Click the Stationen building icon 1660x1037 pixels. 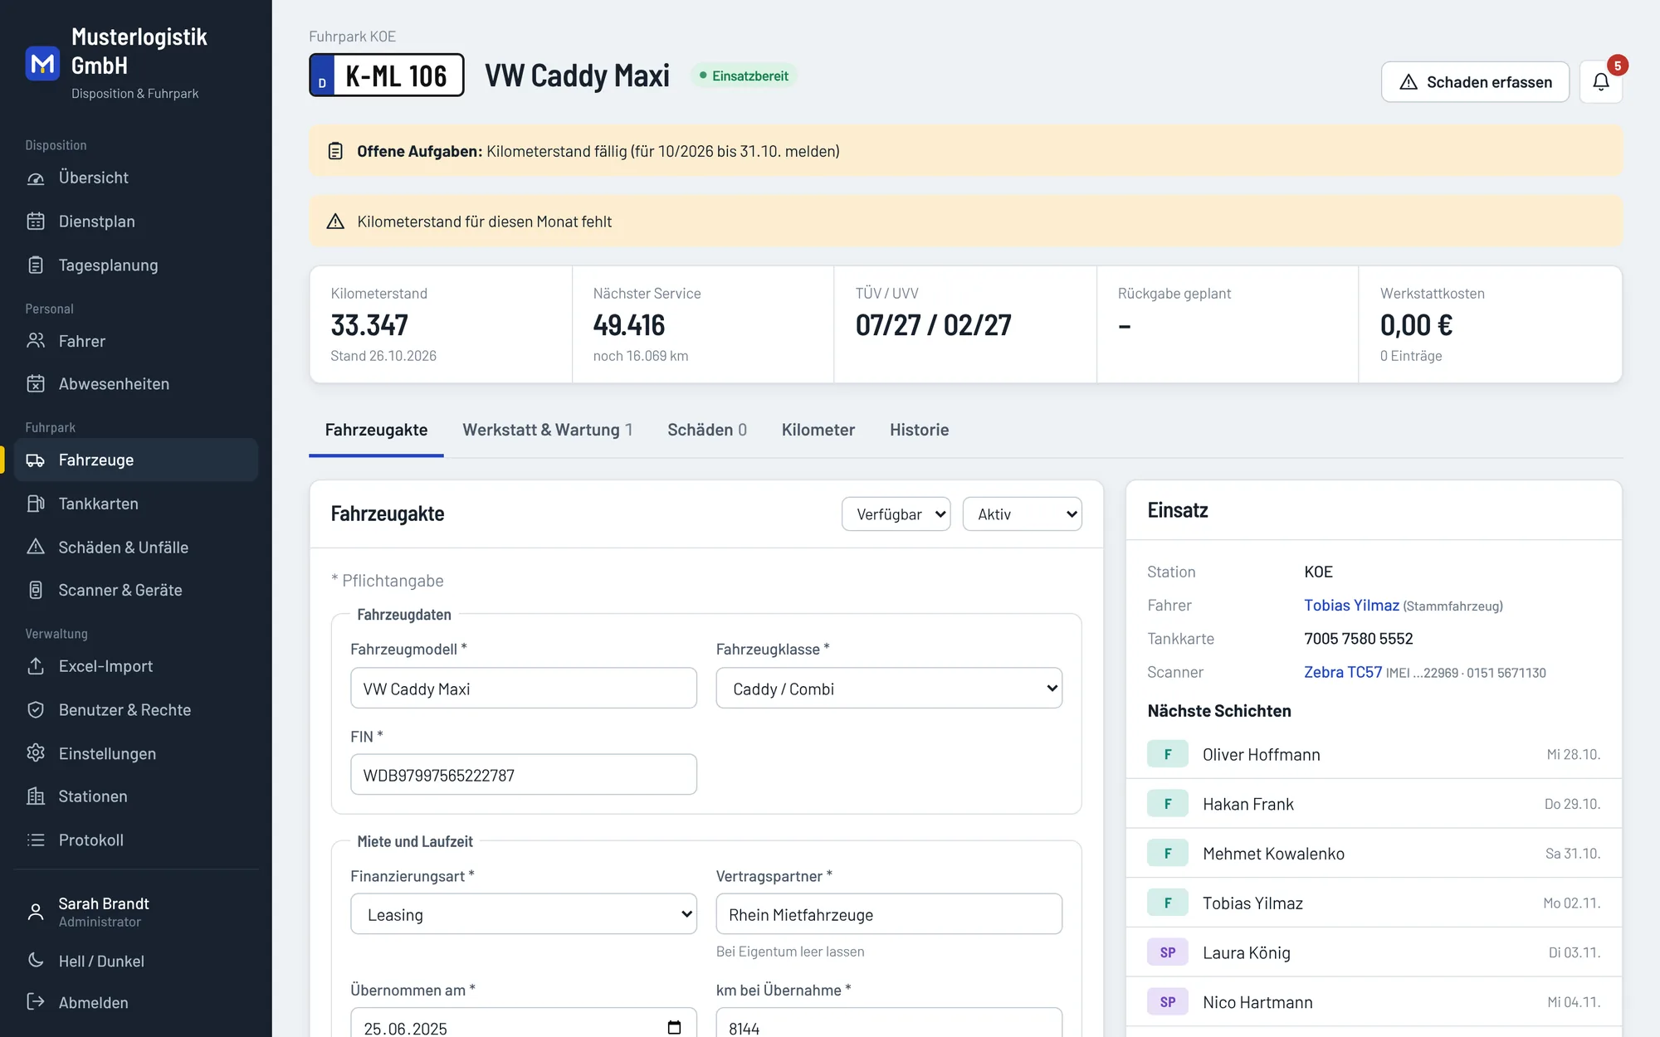[36, 796]
